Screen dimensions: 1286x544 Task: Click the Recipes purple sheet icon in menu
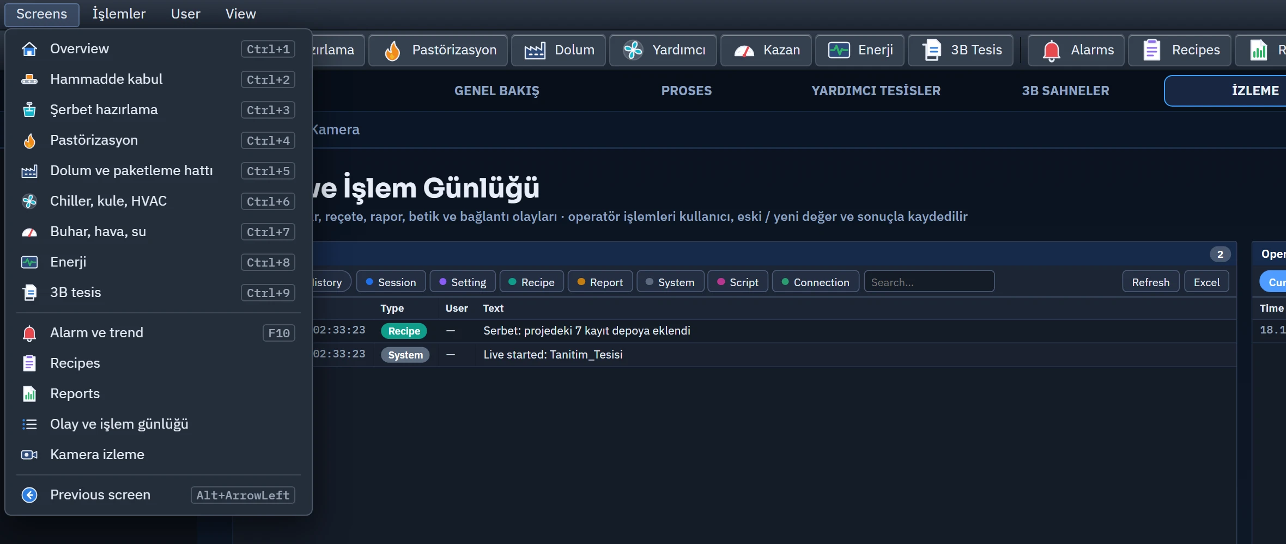(x=29, y=363)
